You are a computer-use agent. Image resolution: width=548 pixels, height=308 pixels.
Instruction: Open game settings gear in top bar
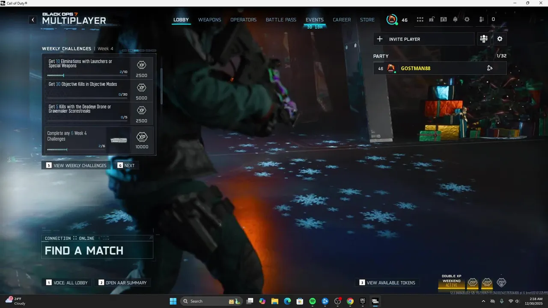pos(467,20)
